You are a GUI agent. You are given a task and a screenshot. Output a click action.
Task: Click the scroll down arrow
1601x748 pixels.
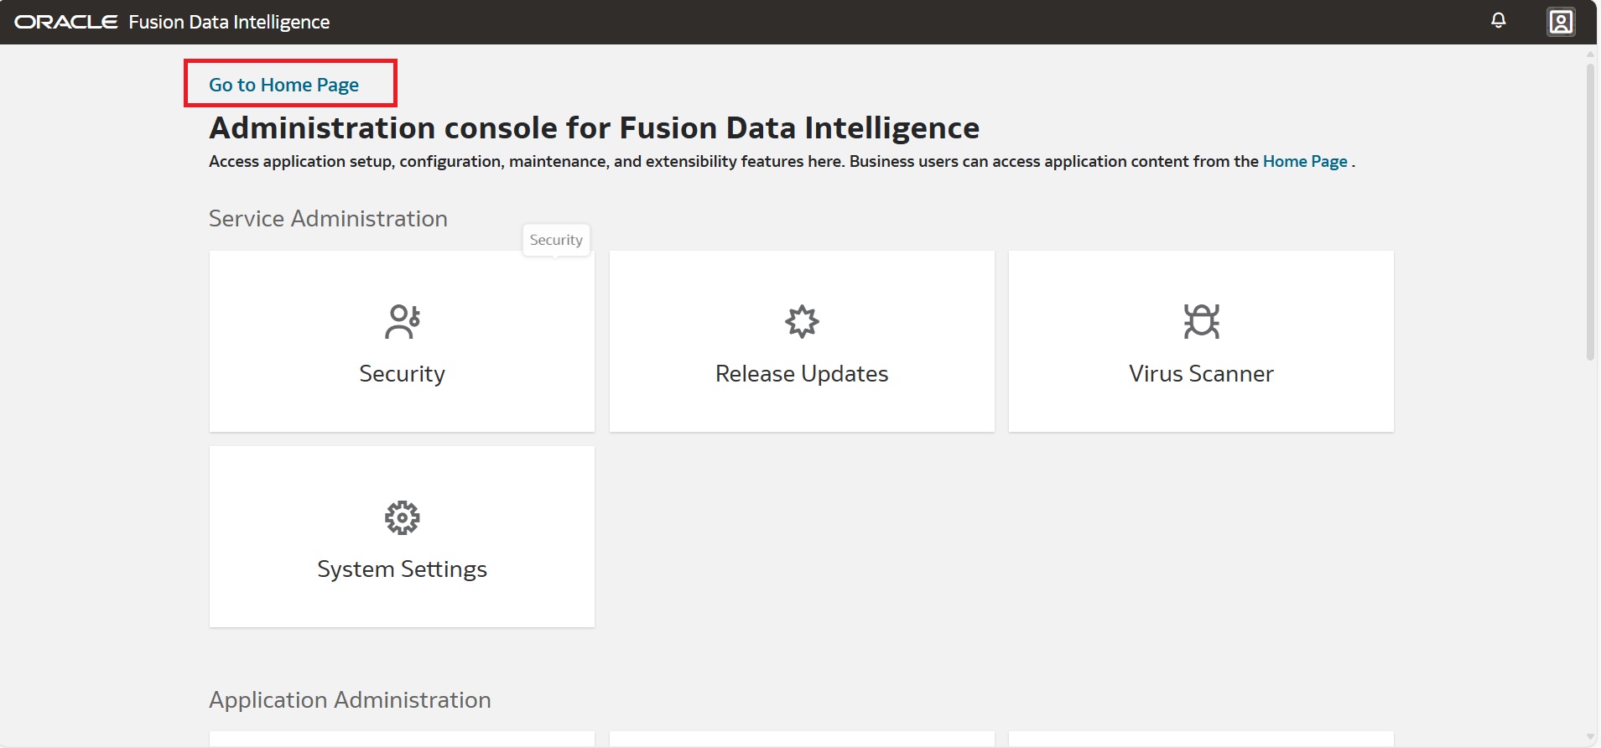tap(1589, 737)
